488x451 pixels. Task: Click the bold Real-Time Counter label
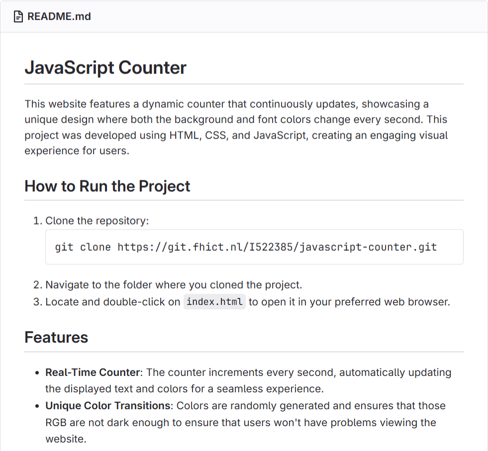click(x=93, y=372)
